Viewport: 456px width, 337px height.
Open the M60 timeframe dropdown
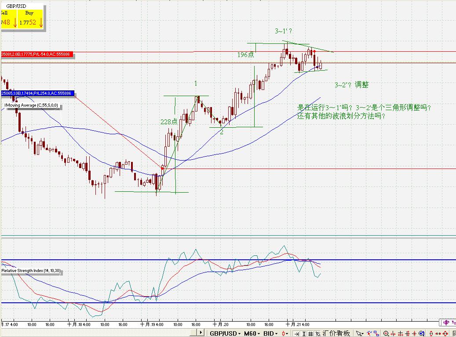click(x=253, y=333)
